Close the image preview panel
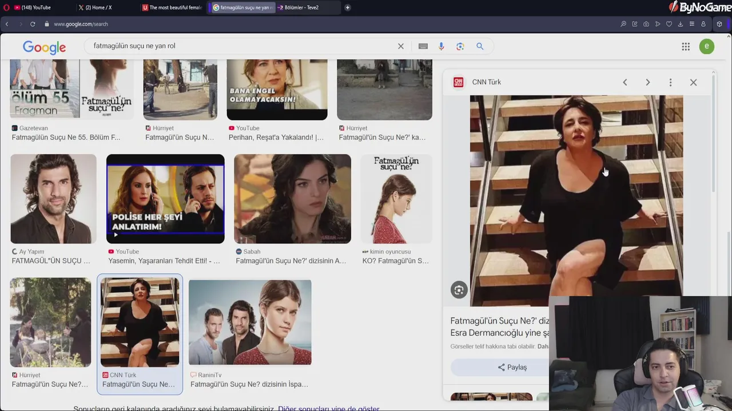 693,82
